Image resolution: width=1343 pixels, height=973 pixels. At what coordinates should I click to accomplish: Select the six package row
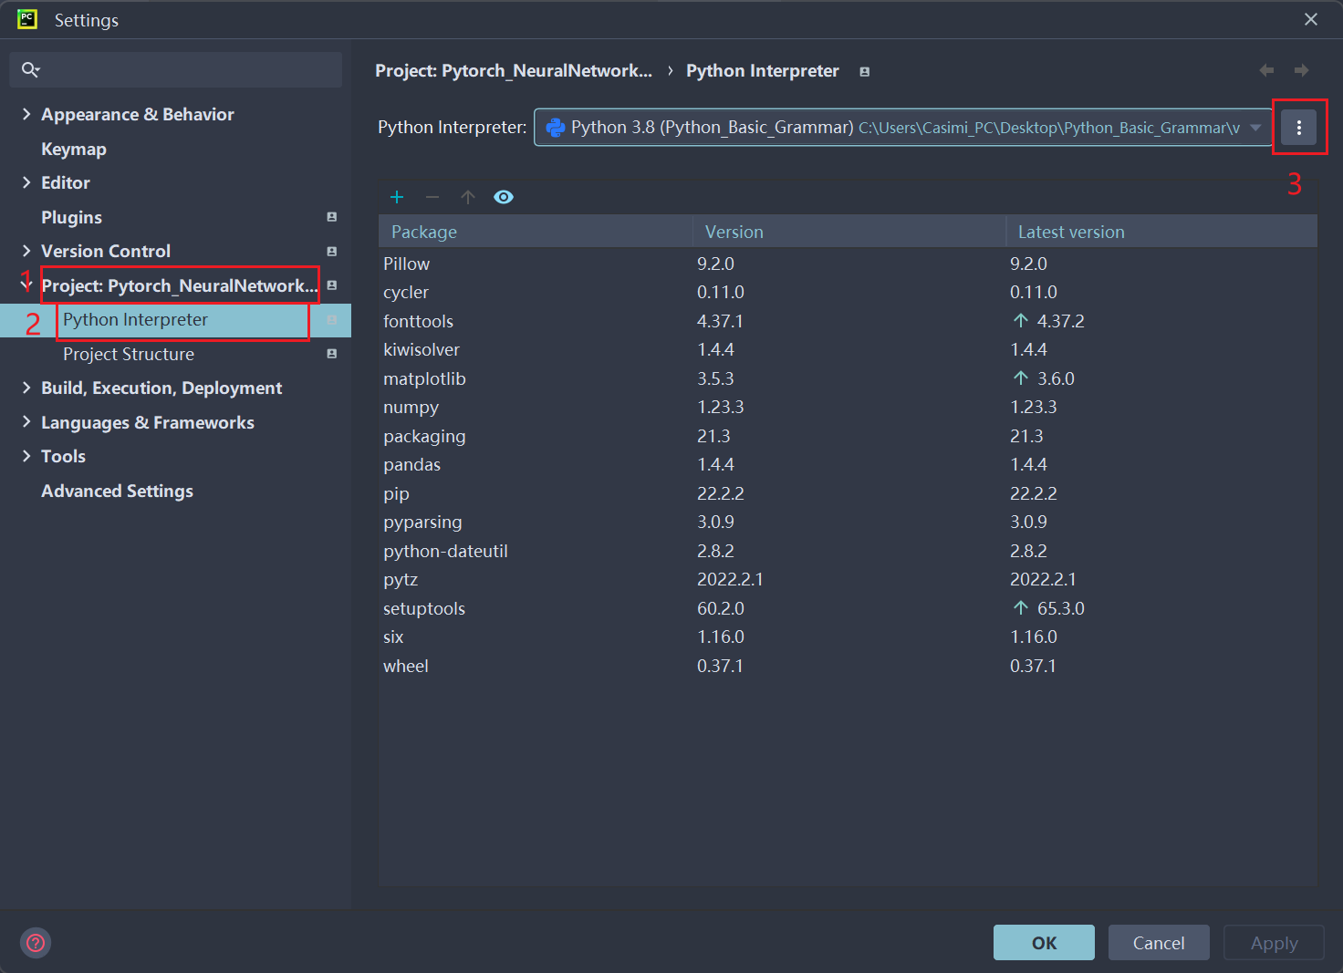point(848,637)
